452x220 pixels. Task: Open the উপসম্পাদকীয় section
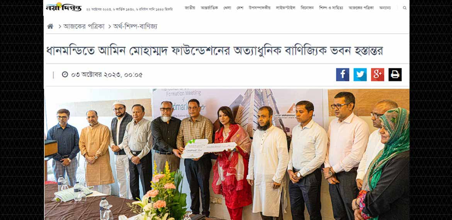(260, 8)
